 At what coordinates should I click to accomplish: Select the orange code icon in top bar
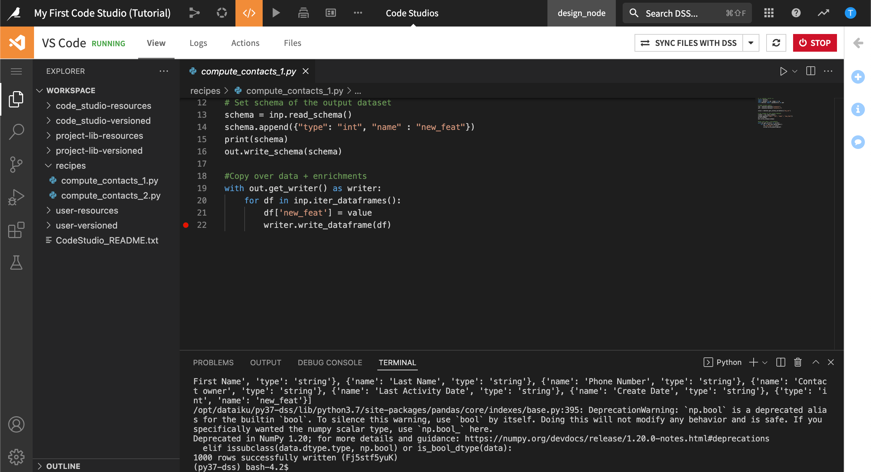249,13
